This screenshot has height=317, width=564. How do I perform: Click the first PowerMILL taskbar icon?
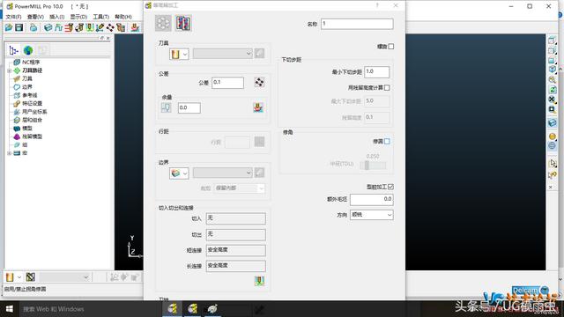pyautogui.click(x=173, y=309)
